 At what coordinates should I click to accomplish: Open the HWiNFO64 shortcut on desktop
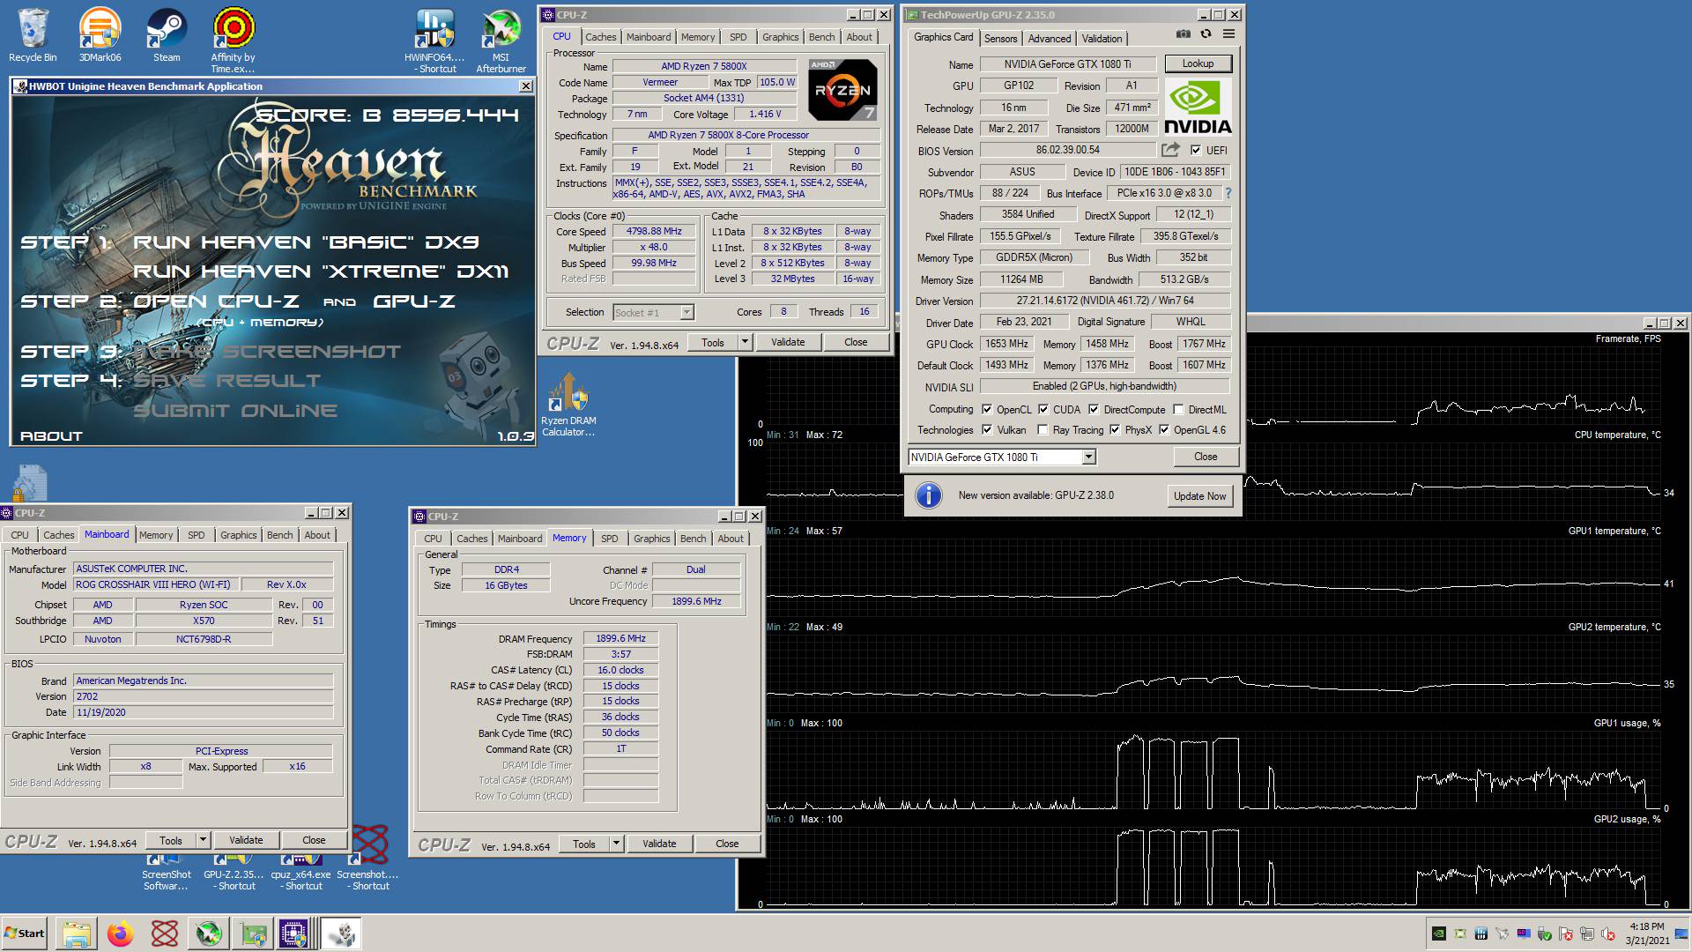[x=434, y=39]
